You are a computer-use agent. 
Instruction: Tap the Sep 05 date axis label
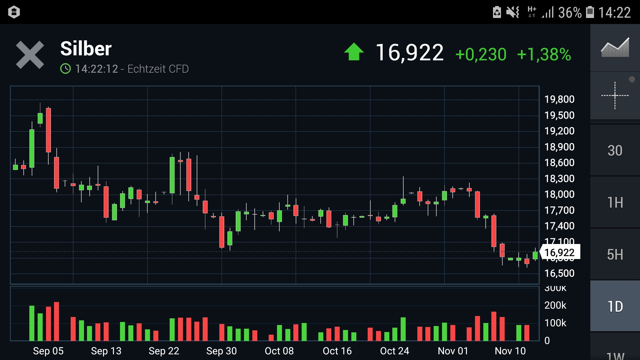pyautogui.click(x=48, y=351)
